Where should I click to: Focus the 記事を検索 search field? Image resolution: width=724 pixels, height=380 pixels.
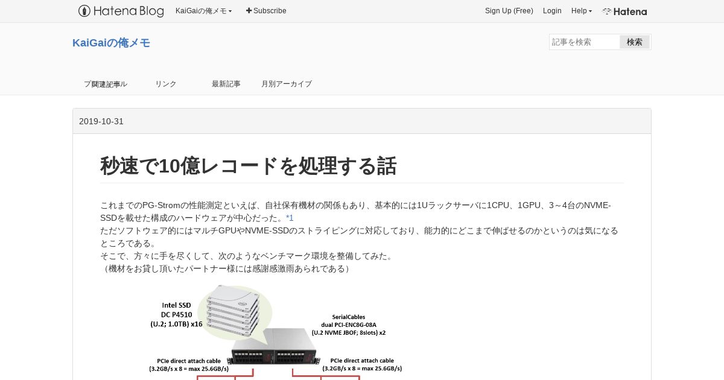pos(584,42)
